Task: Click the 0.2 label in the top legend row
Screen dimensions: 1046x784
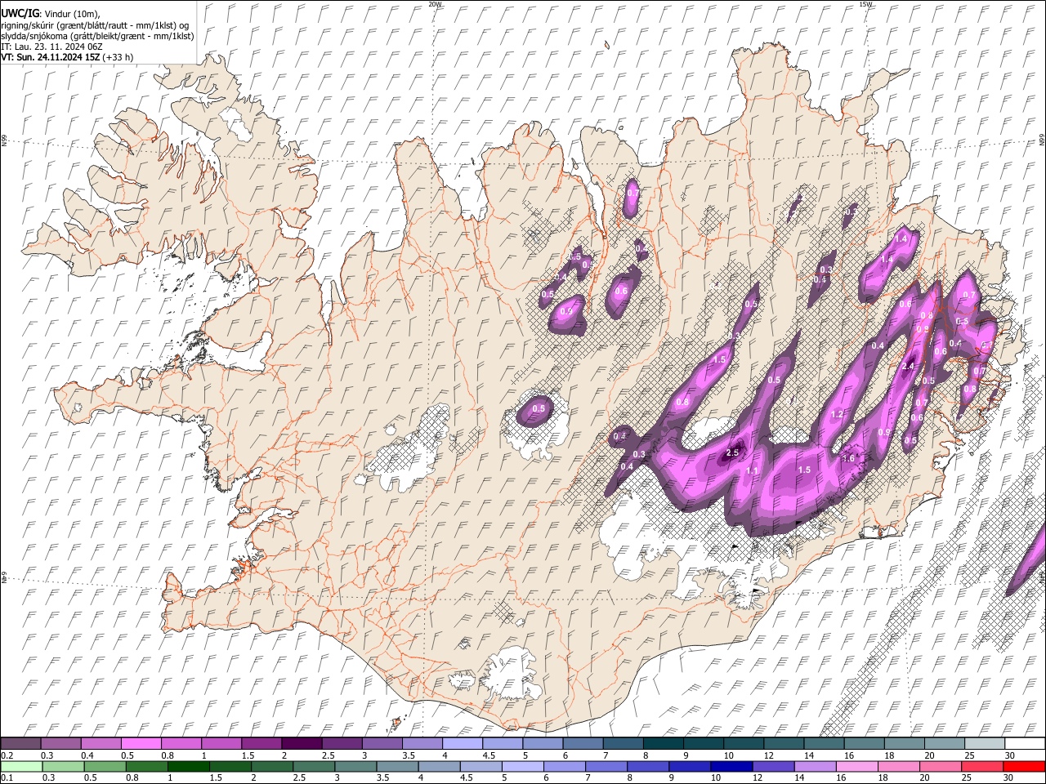Action: [7, 755]
